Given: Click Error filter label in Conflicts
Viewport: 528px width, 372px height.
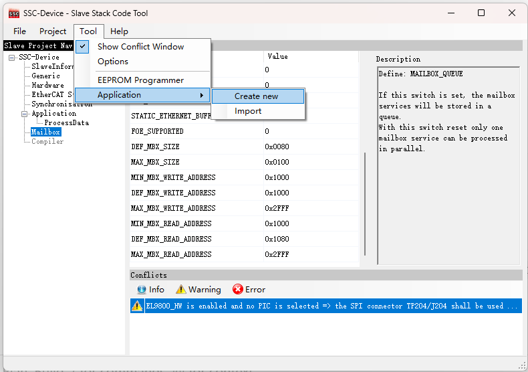Looking at the screenshot, I should coord(255,290).
